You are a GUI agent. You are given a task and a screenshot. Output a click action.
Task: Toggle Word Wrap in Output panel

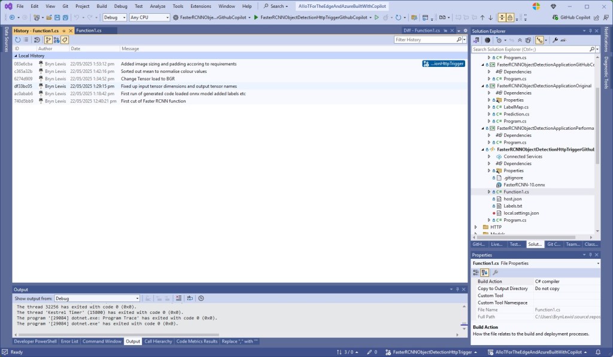click(189, 298)
